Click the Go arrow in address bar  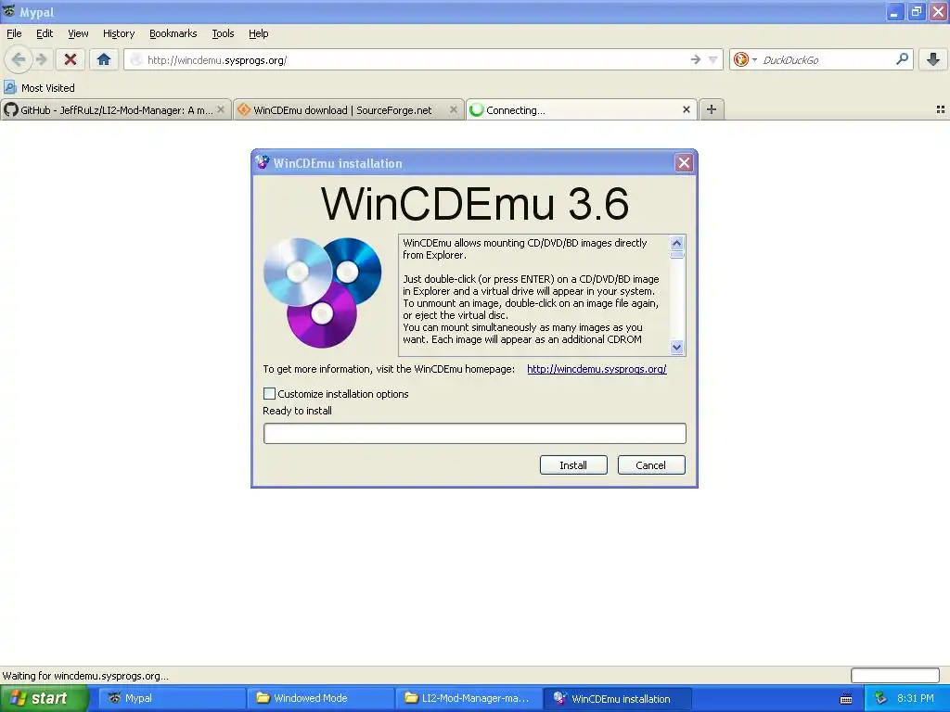695,59
